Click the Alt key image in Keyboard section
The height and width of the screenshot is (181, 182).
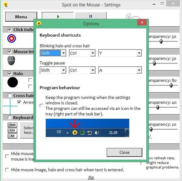point(12,136)
